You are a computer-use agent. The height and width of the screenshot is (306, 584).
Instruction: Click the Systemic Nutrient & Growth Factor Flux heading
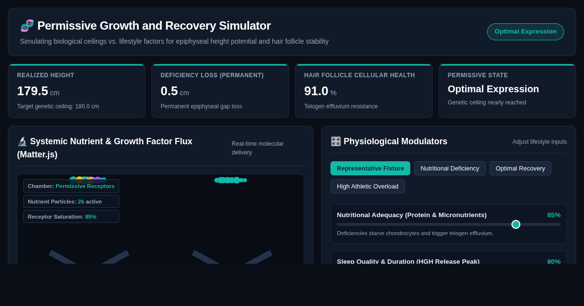click(x=105, y=148)
